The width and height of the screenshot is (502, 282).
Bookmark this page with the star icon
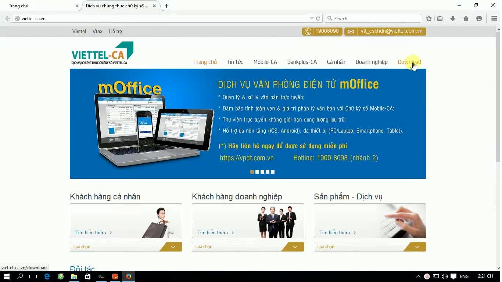tap(429, 18)
